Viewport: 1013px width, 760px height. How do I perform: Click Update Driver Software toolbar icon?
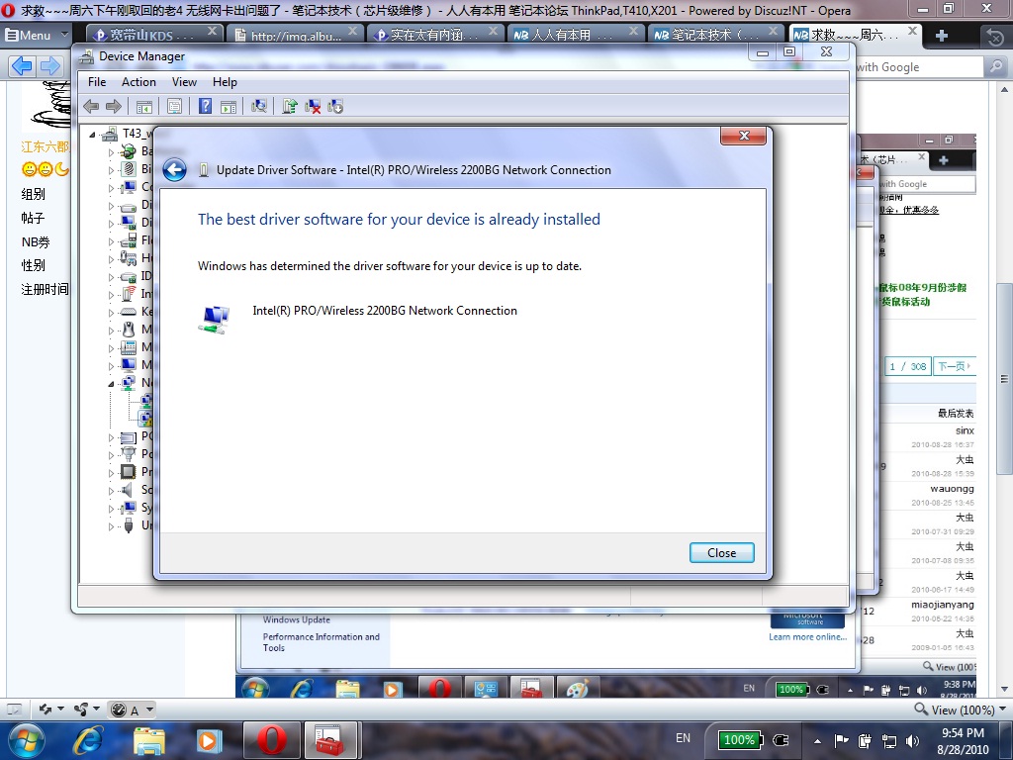290,106
